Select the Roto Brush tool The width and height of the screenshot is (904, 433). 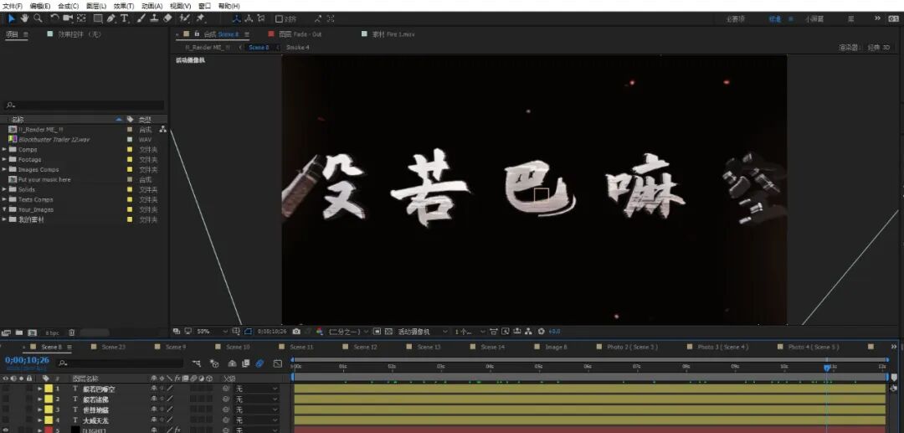185,18
